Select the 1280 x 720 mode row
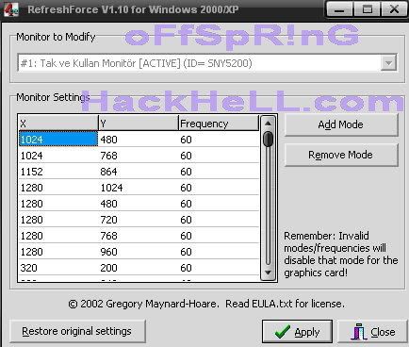 (139, 220)
